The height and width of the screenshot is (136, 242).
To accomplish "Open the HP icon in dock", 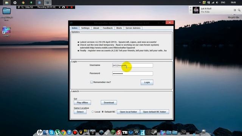I will [40, 133].
